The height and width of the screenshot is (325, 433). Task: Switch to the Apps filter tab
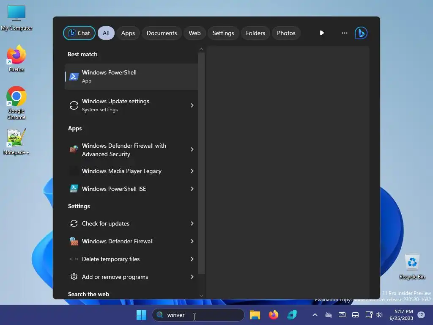128,33
